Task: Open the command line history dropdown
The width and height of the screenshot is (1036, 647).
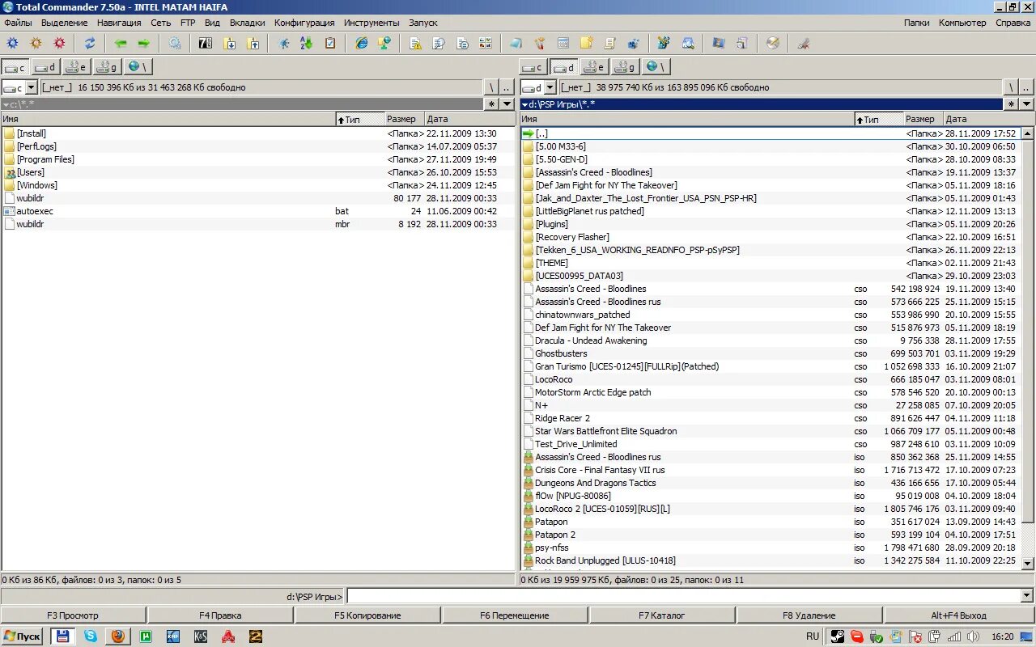Action: coord(1027,596)
